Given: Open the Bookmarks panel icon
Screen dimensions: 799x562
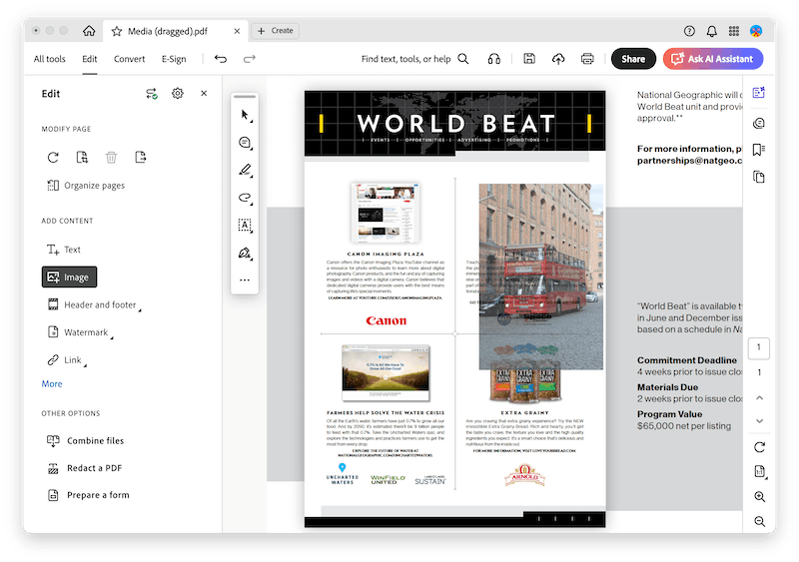Looking at the screenshot, I should pos(759,150).
